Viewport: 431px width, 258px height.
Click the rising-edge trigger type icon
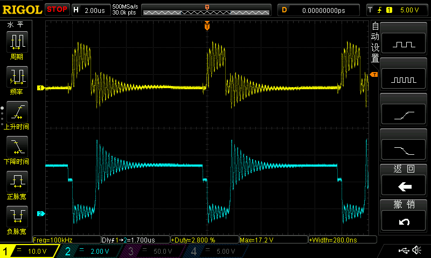(380, 10)
